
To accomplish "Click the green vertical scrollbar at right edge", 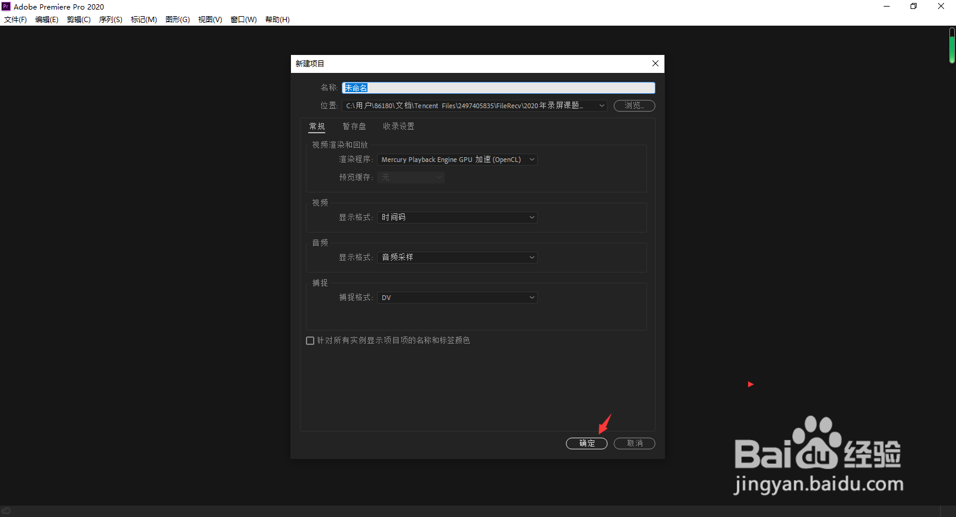I will 952,45.
